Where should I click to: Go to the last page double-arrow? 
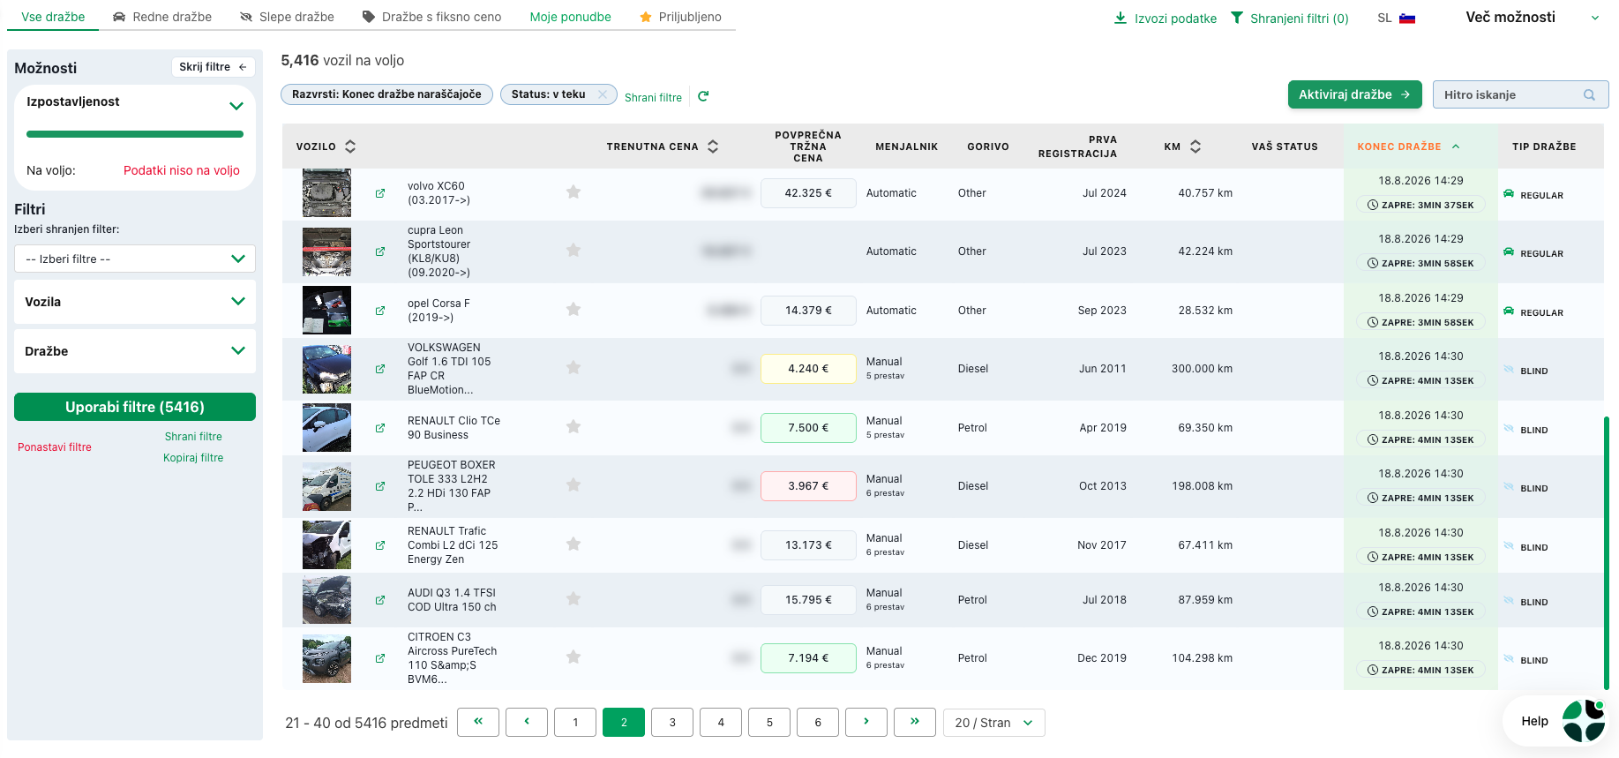915,722
